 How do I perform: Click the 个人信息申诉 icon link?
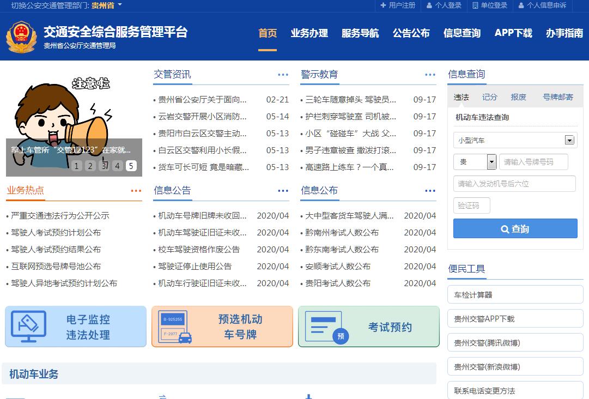[x=542, y=5]
